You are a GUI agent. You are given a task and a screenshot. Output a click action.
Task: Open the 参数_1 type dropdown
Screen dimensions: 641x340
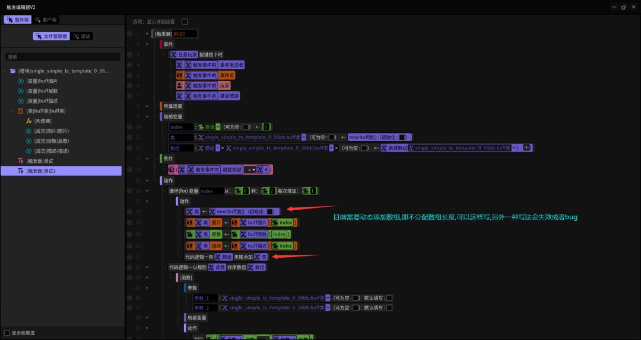[x=328, y=298]
